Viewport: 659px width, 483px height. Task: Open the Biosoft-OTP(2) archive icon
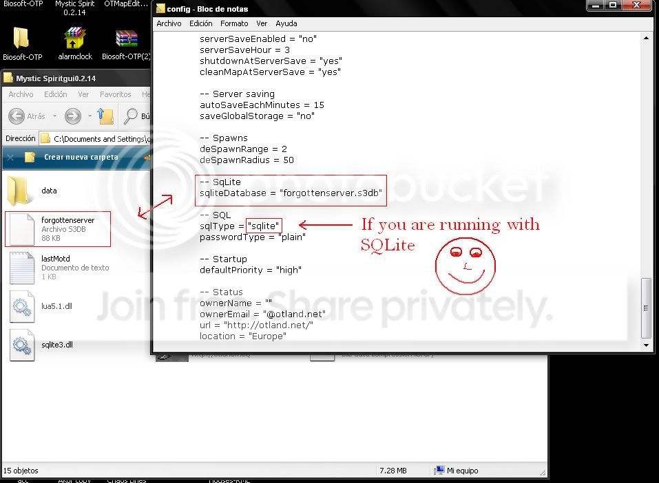coord(127,39)
